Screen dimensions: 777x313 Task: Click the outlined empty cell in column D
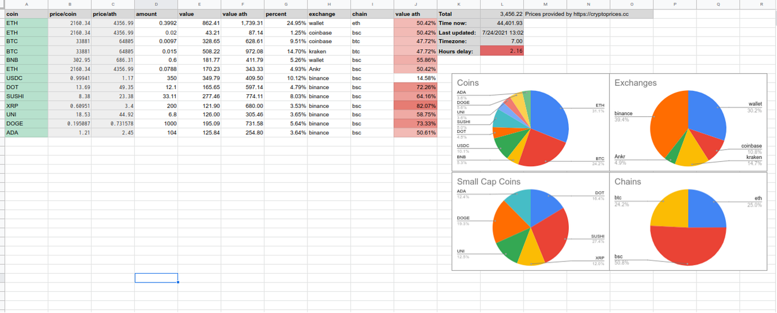(156, 278)
